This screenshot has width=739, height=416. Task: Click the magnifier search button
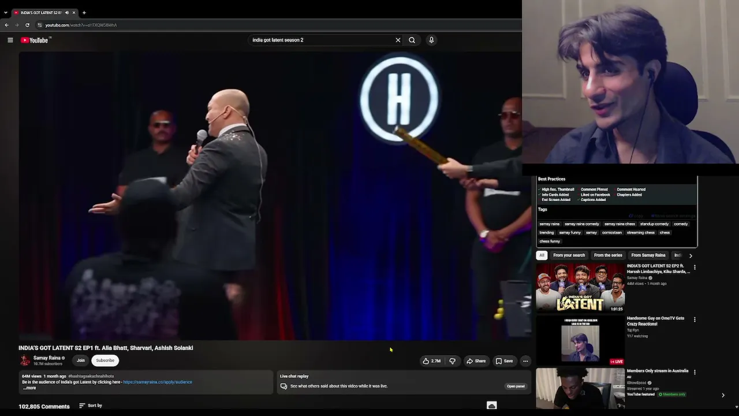[x=412, y=40]
